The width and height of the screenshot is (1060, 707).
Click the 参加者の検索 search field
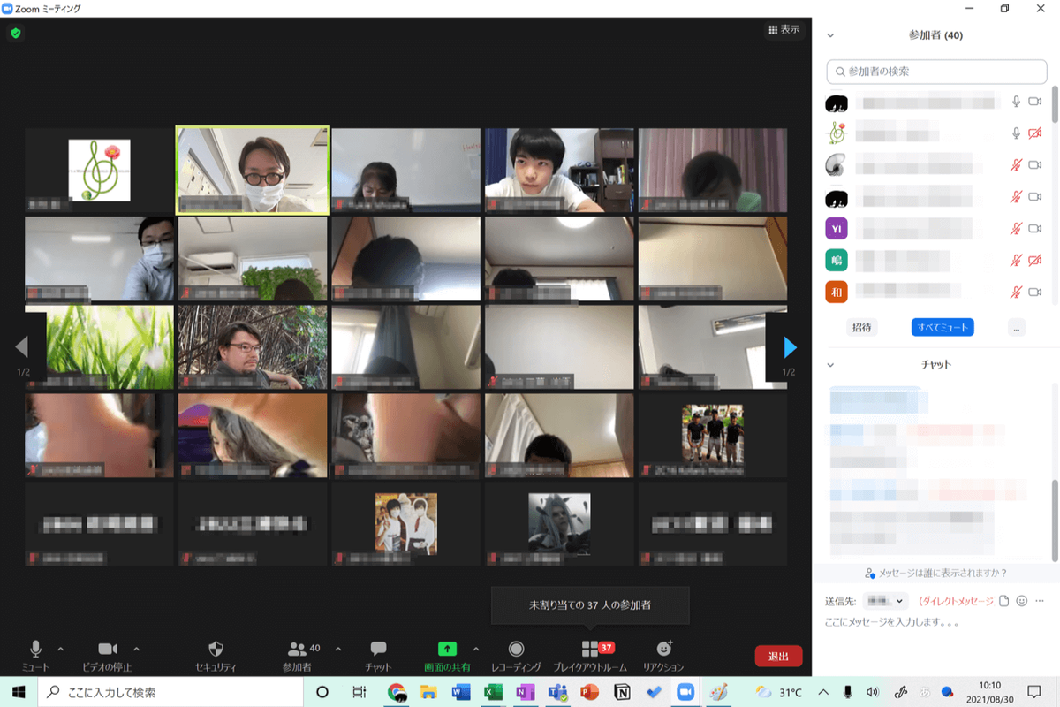[936, 71]
